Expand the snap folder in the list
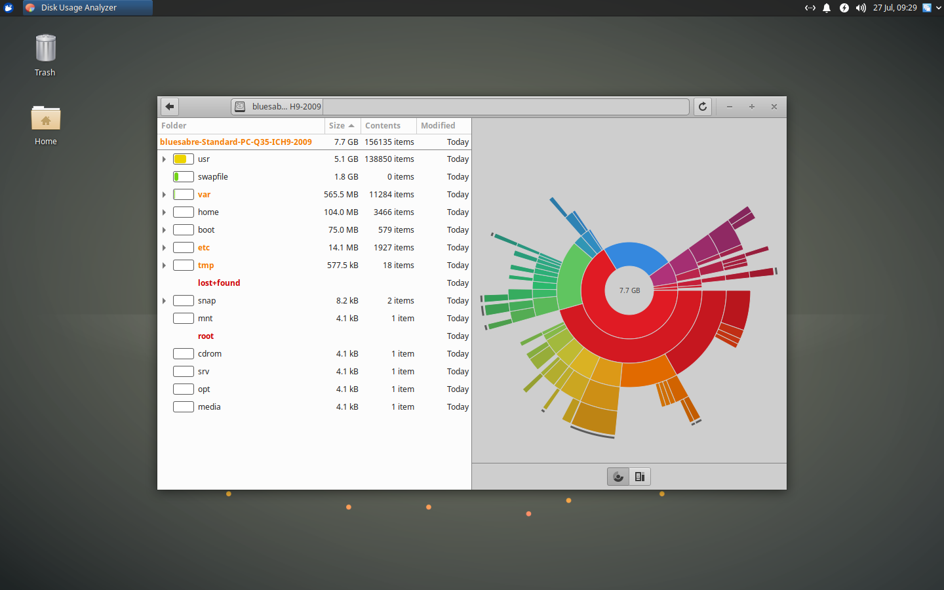Viewport: 944px width, 590px height. point(164,300)
